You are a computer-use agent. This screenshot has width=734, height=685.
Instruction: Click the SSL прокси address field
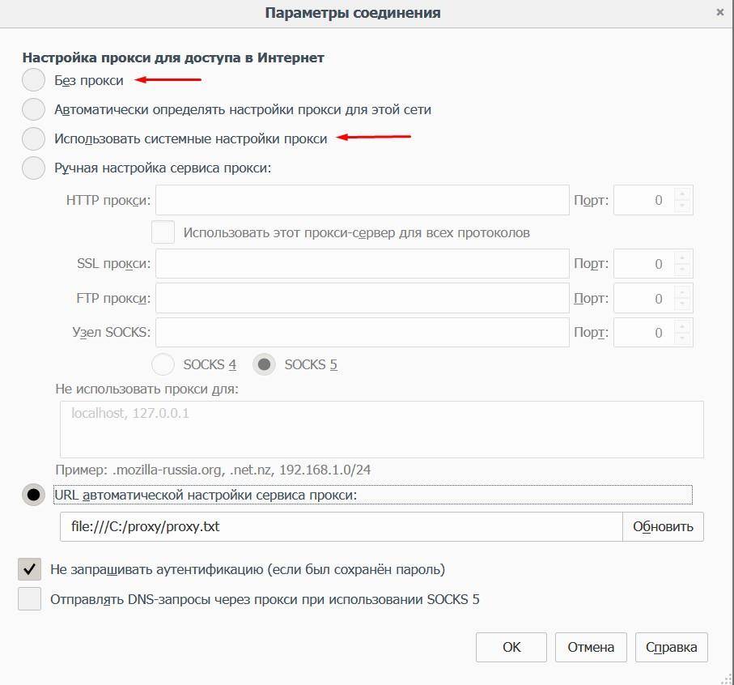pyautogui.click(x=362, y=264)
